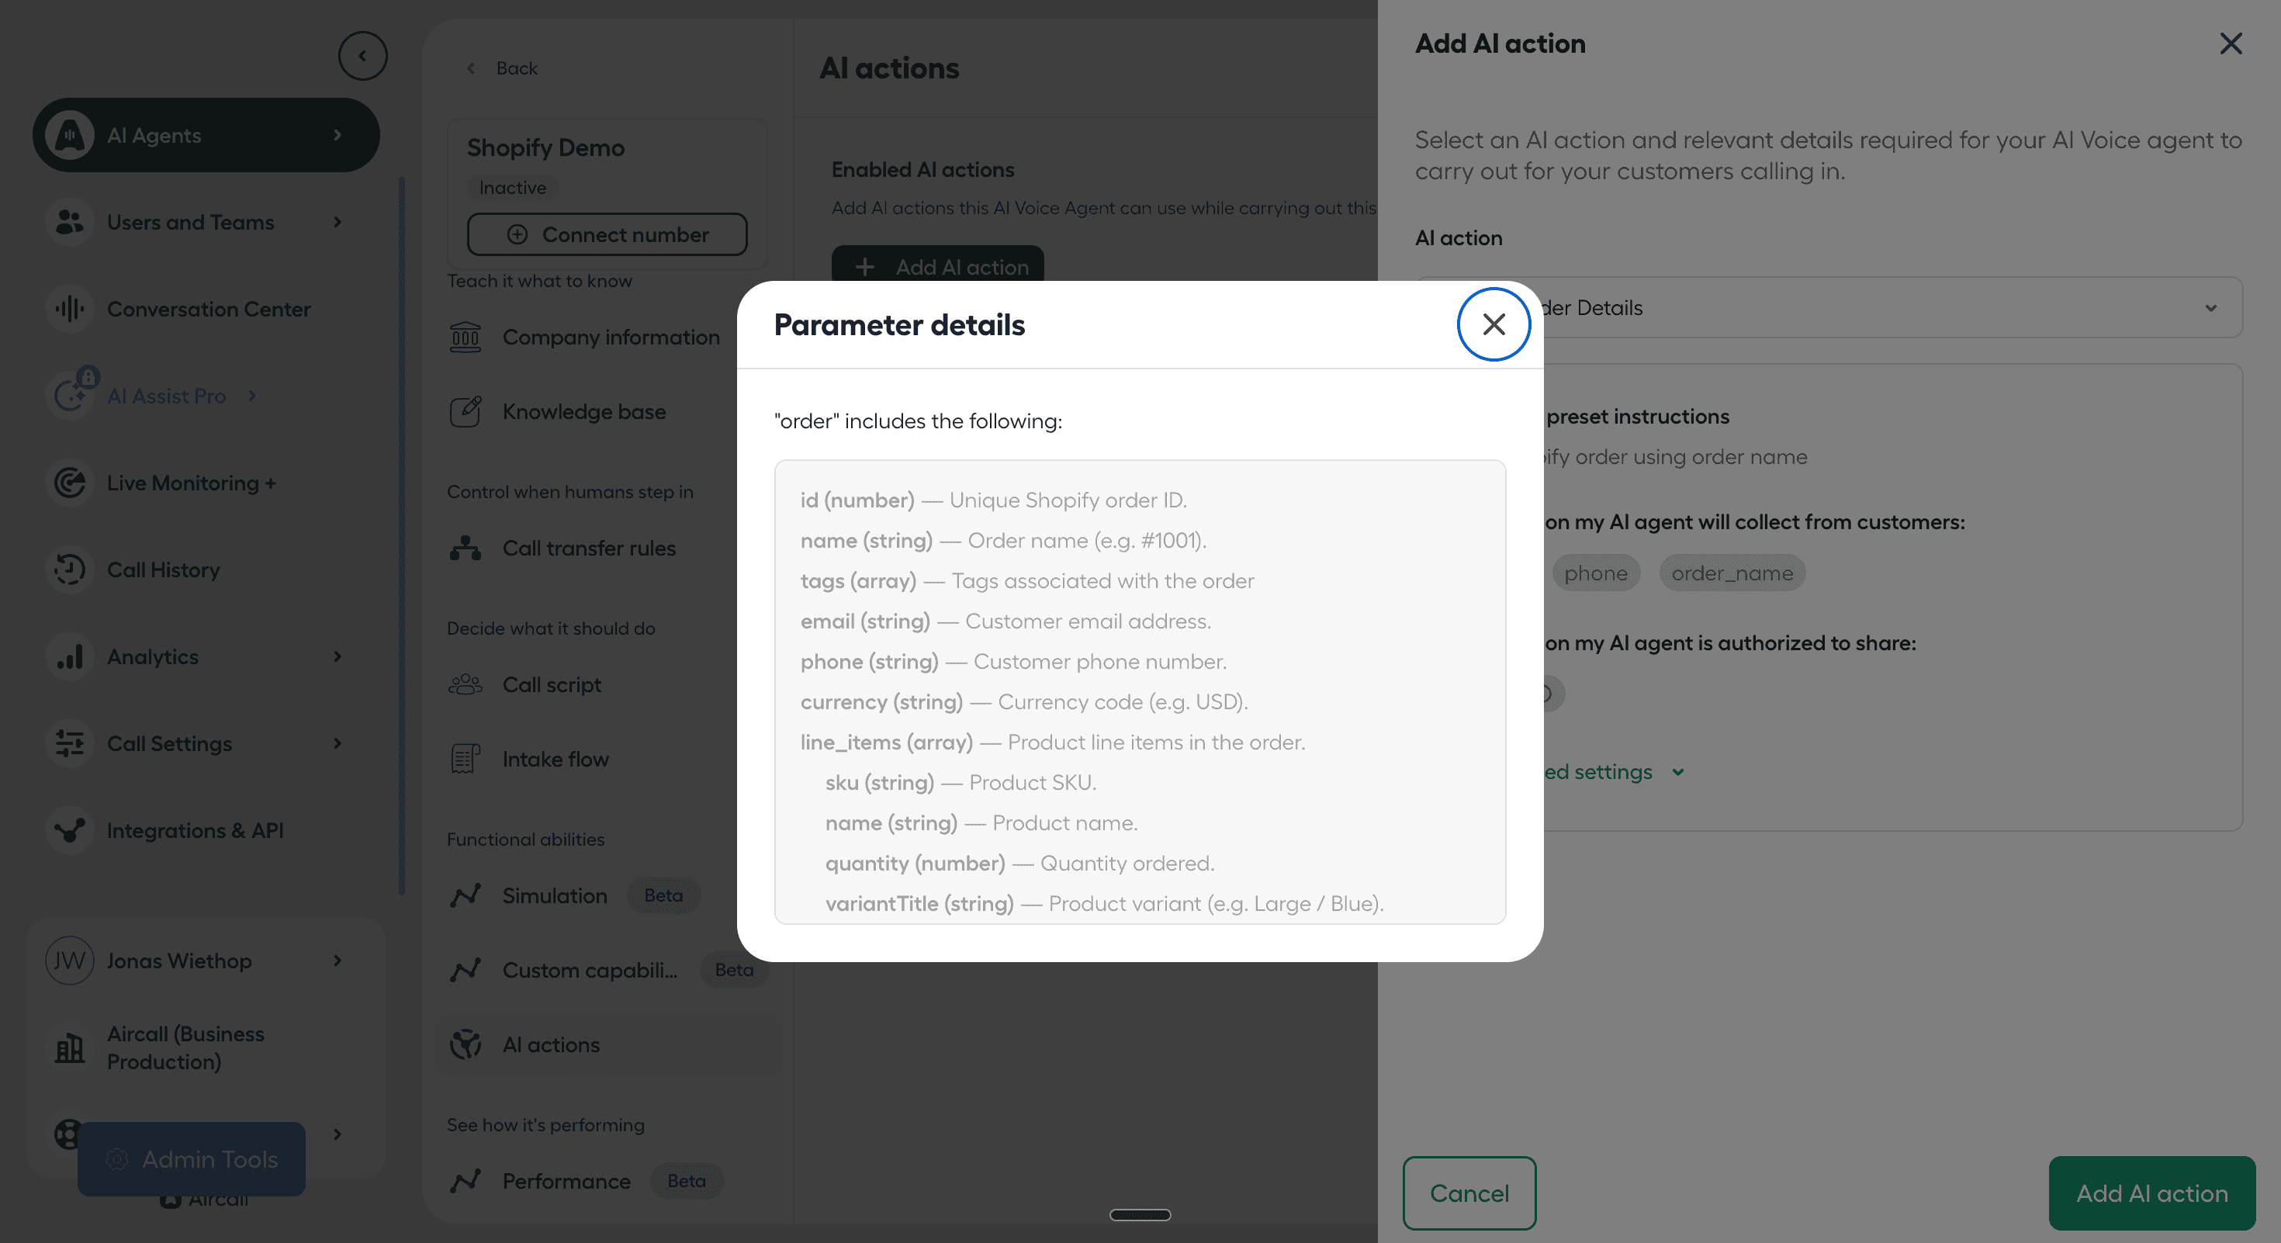The height and width of the screenshot is (1243, 2281).
Task: Click the AI Agents headset icon
Action: click(x=69, y=136)
